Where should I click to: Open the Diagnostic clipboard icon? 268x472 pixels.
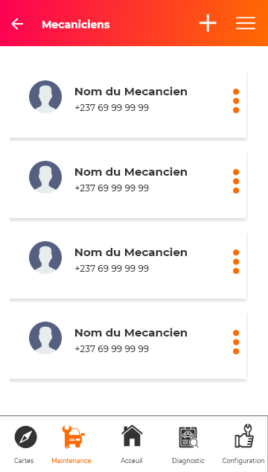pyautogui.click(x=189, y=438)
